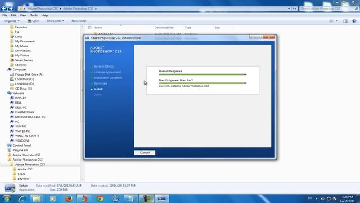Open the Tools menu in Explorer
This screenshot has width=360, height=203.
34,15
